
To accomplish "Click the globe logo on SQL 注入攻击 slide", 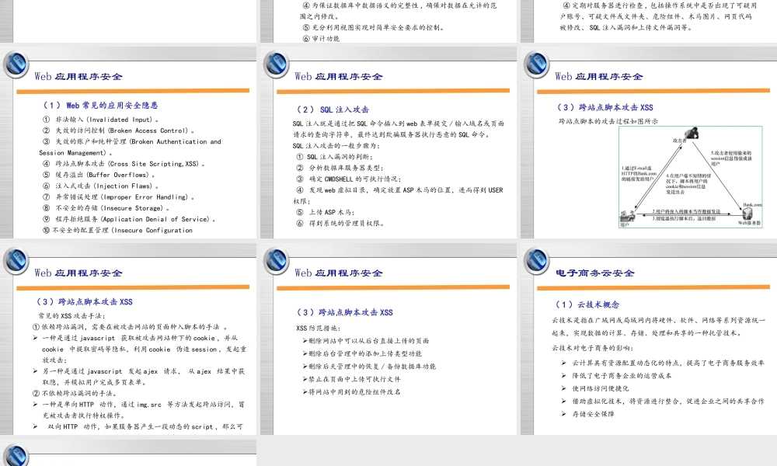I will (275, 64).
